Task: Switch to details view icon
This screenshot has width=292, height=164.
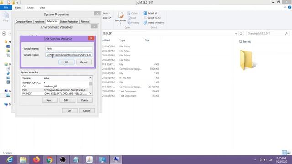Action: coord(284,153)
